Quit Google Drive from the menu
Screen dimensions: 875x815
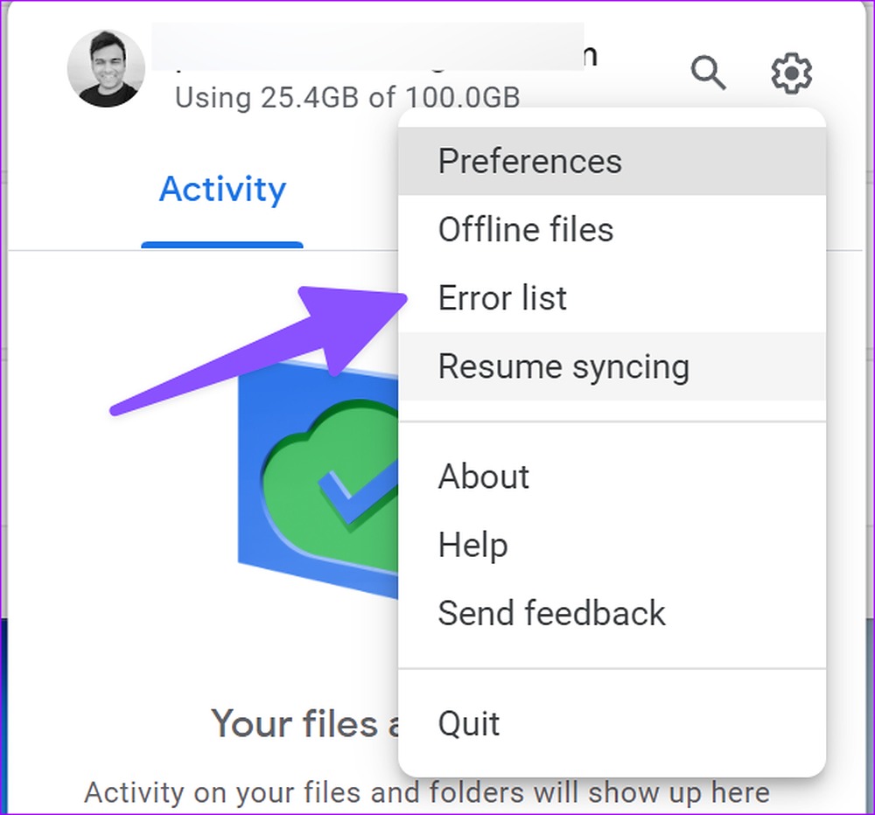pyautogui.click(x=612, y=723)
